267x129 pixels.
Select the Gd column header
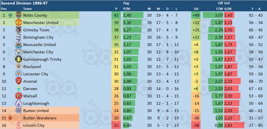point(196,9)
